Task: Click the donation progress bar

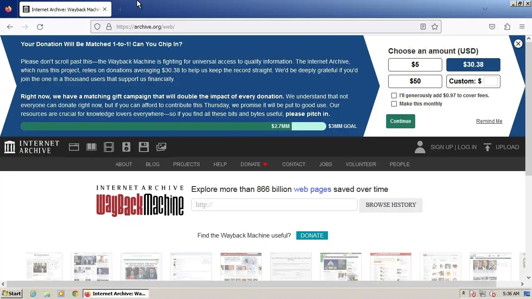Action: [173, 126]
